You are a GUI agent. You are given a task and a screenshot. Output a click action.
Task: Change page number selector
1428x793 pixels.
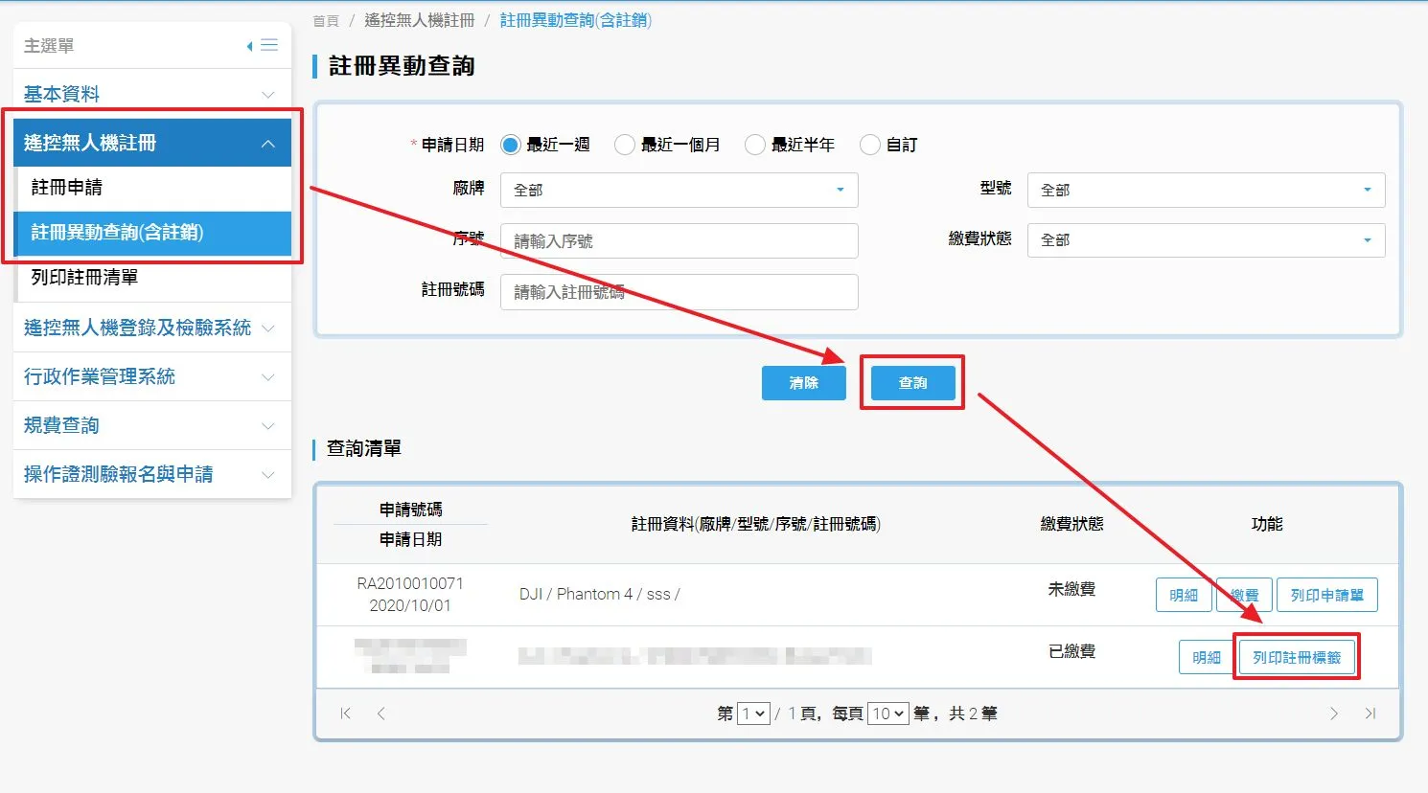[x=753, y=714]
